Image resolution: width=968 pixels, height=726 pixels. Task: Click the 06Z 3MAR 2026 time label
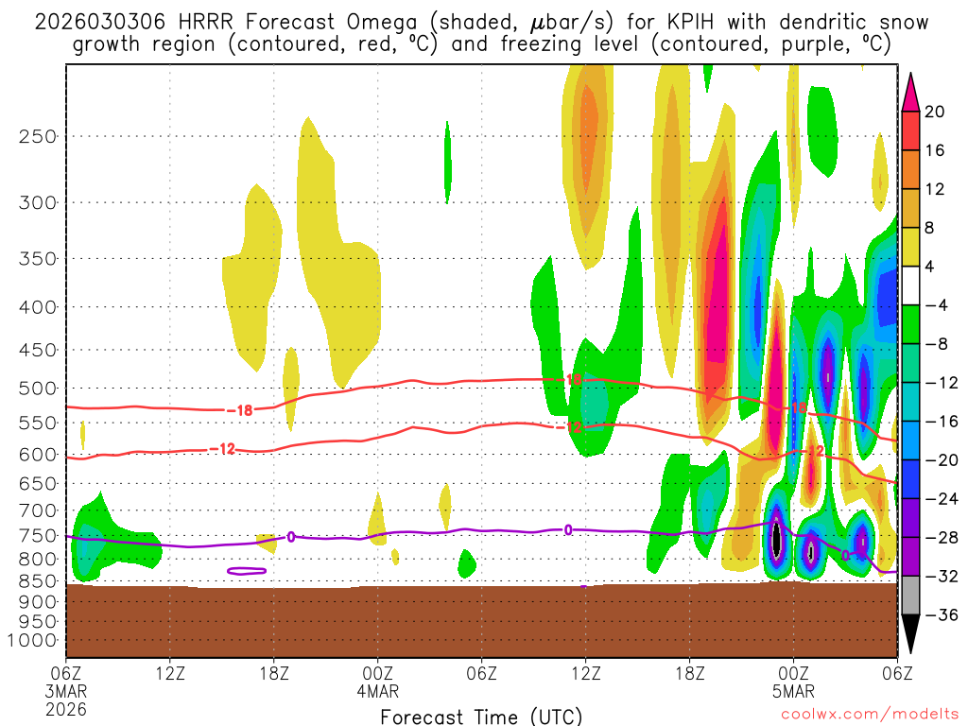tap(66, 691)
